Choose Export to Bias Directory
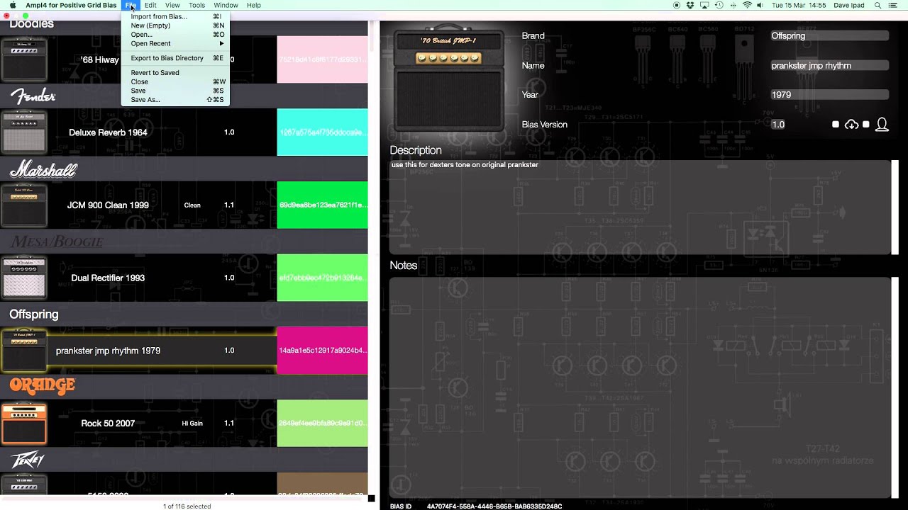 (175, 58)
